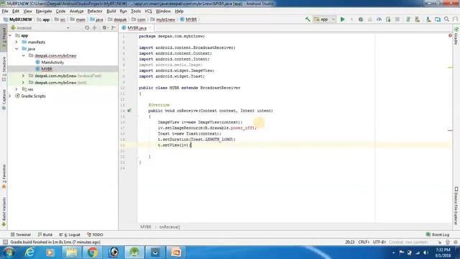Open the TODO tool window button
Screen dimensions: 460x259
(x=95, y=235)
